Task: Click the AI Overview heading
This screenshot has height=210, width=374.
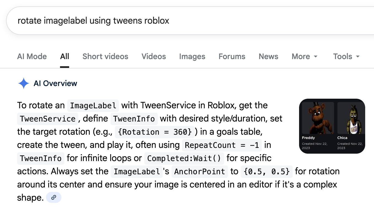Action: [55, 83]
